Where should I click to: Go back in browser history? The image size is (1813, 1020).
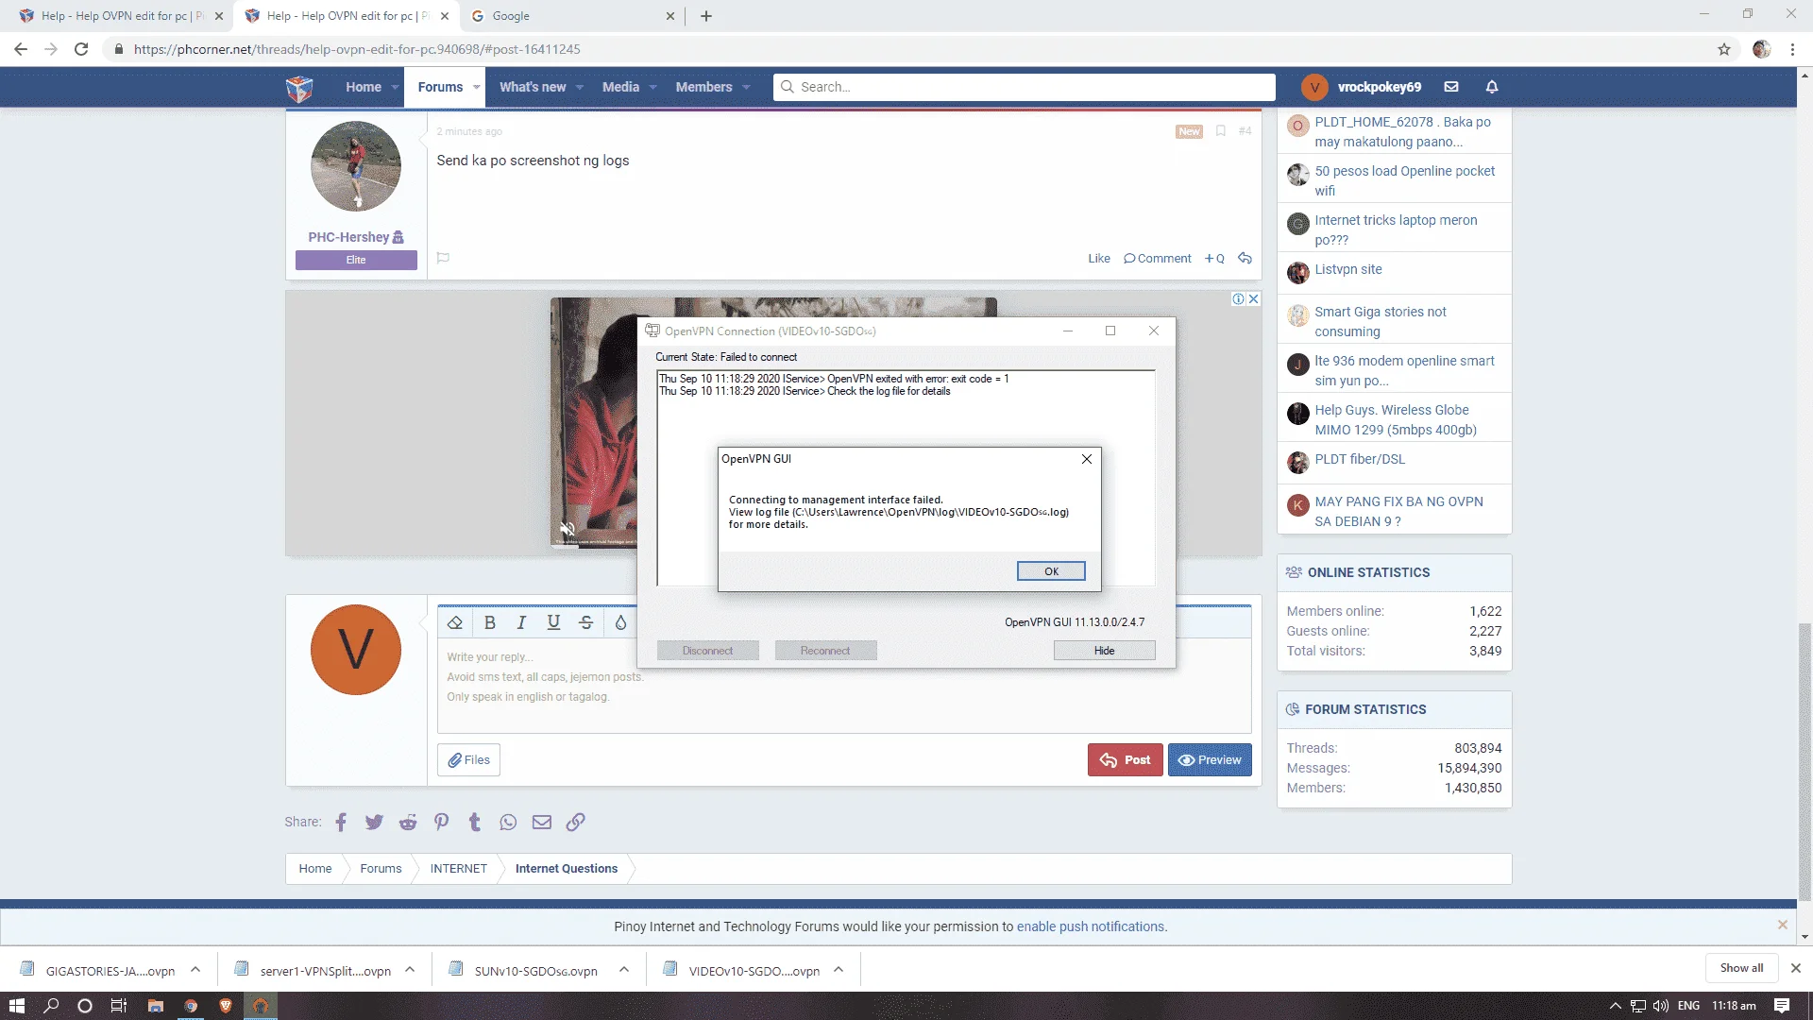(x=21, y=49)
